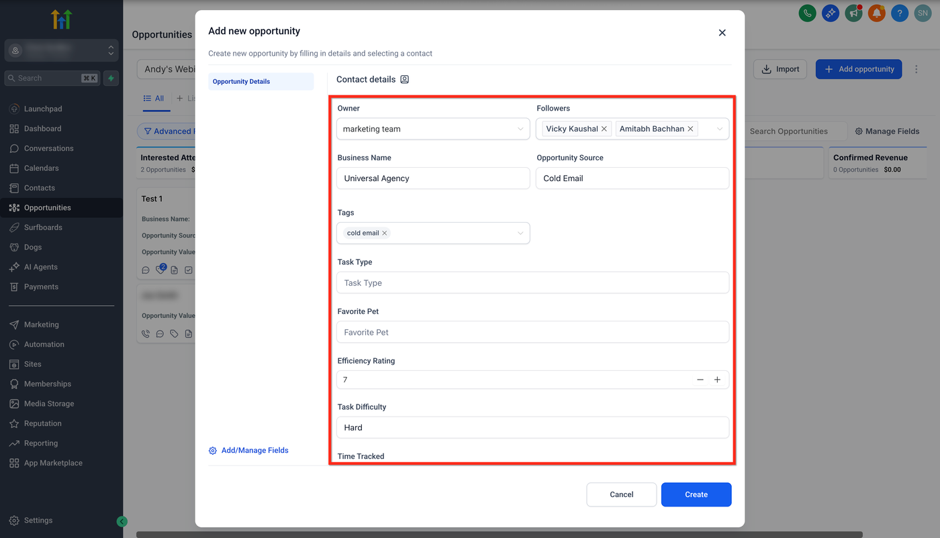Open Conversations in the sidebar
The width and height of the screenshot is (940, 538).
[x=48, y=148]
